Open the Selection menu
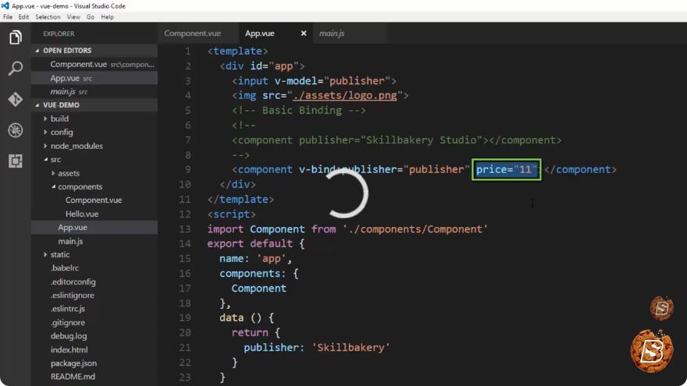Image resolution: width=687 pixels, height=386 pixels. tap(48, 16)
